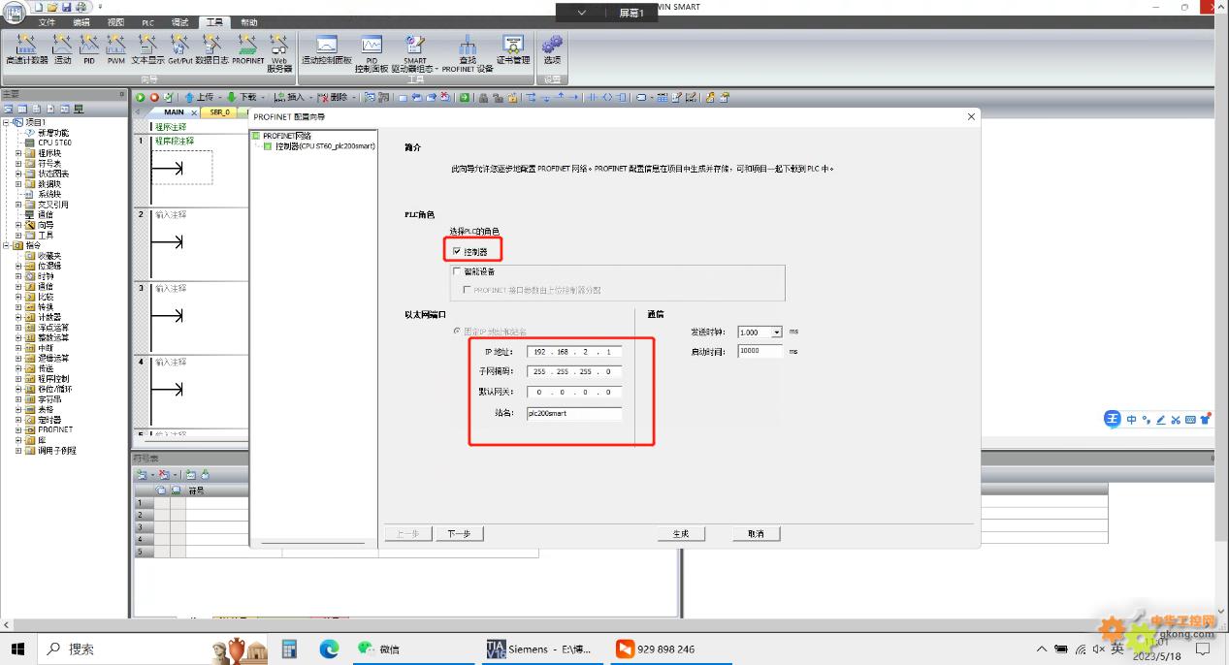Launch the PWM wizard icon
1229x665 pixels.
pyautogui.click(x=116, y=48)
